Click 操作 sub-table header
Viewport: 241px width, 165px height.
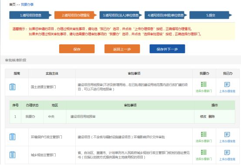(214, 105)
